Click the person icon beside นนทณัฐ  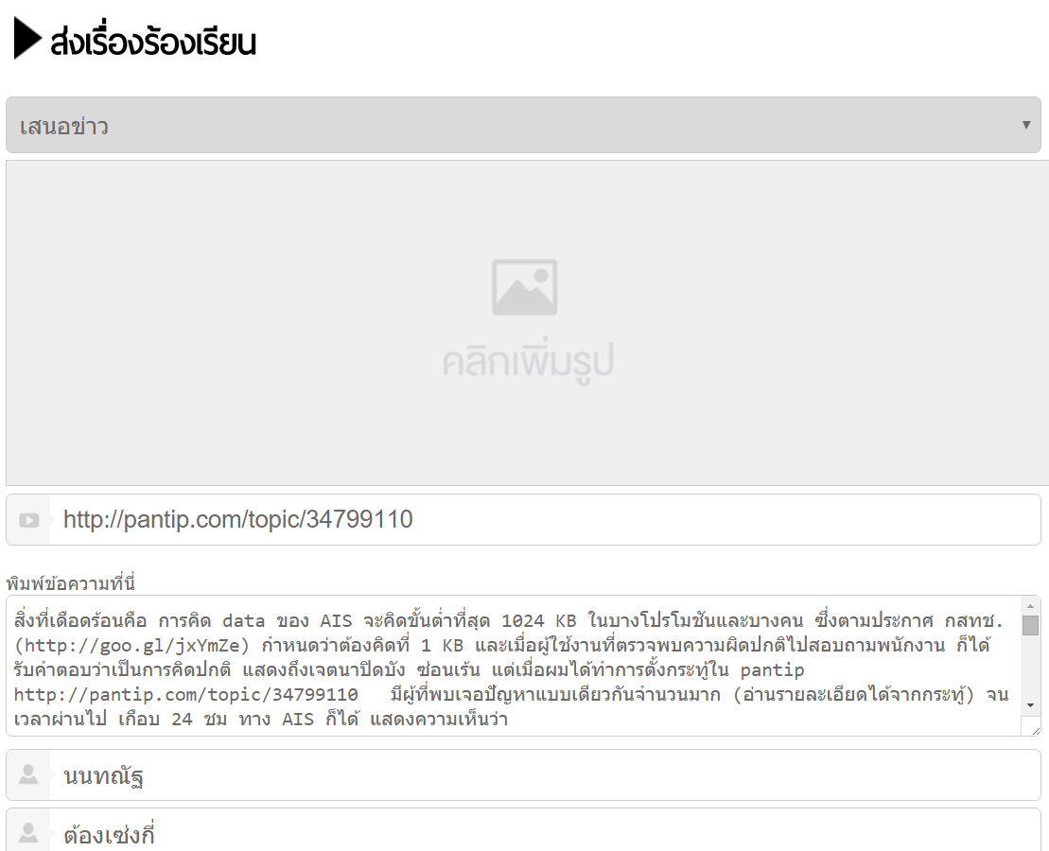click(28, 774)
